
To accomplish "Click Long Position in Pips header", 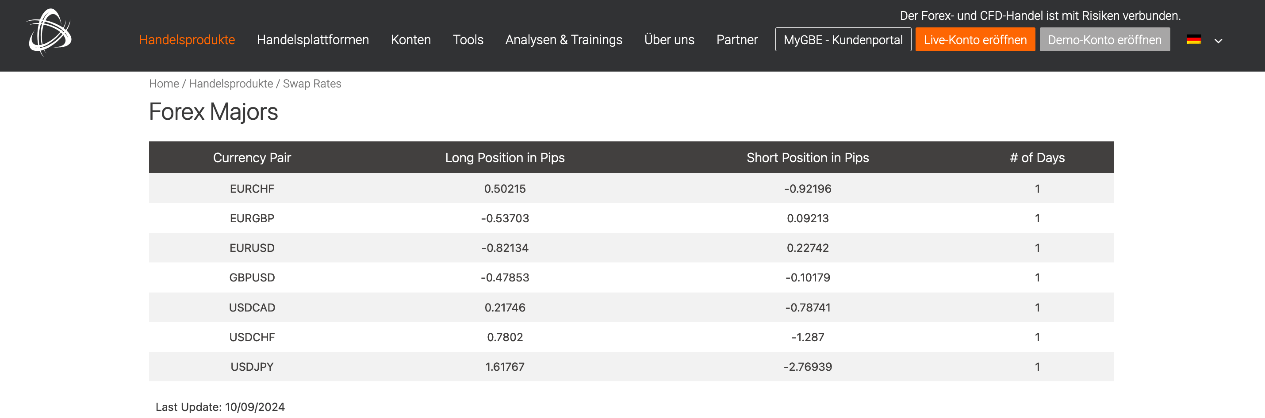I will click(x=505, y=157).
